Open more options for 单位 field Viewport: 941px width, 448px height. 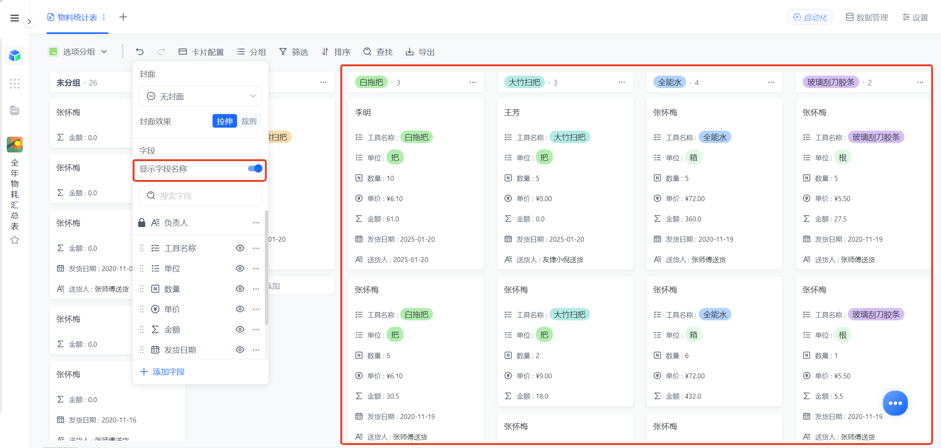[x=256, y=268]
